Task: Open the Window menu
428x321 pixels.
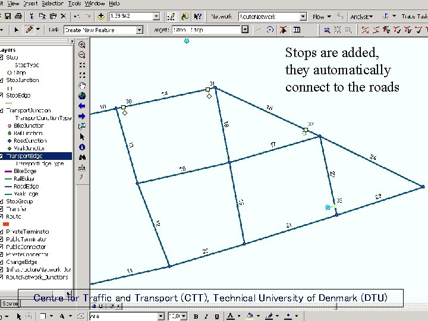Action: pyautogui.click(x=95, y=4)
